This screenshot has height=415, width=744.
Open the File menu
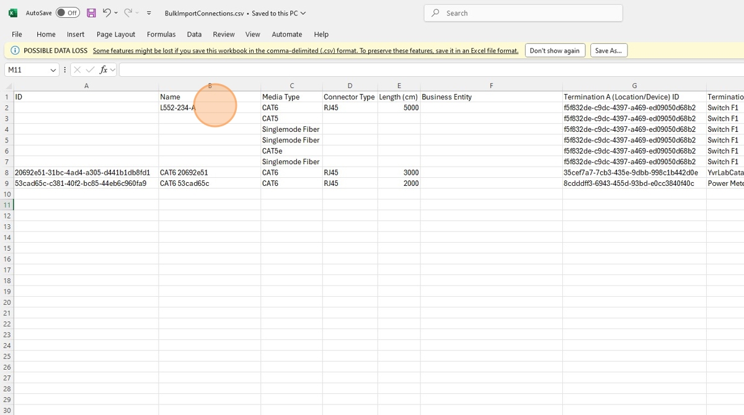[17, 35]
